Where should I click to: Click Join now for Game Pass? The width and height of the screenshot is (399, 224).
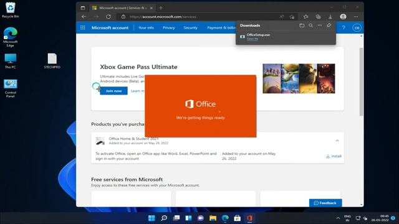click(x=113, y=91)
